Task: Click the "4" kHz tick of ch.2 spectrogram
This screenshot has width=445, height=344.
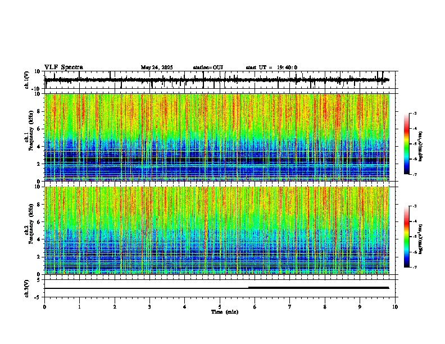Action: (x=39, y=239)
